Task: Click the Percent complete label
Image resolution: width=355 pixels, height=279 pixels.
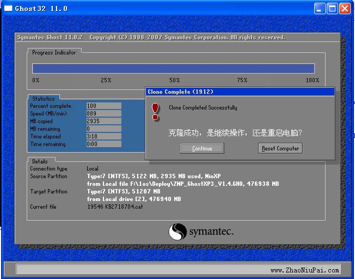Action: click(51, 106)
